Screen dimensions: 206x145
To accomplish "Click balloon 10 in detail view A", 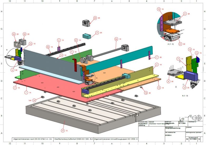I will [159, 9].
